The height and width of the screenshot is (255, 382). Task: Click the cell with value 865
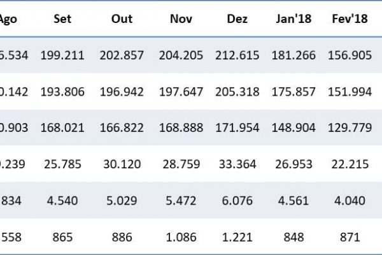click(62, 237)
